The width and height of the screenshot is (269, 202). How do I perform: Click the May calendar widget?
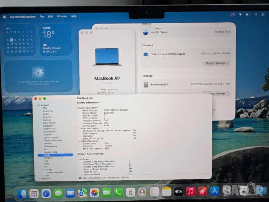click(19, 40)
